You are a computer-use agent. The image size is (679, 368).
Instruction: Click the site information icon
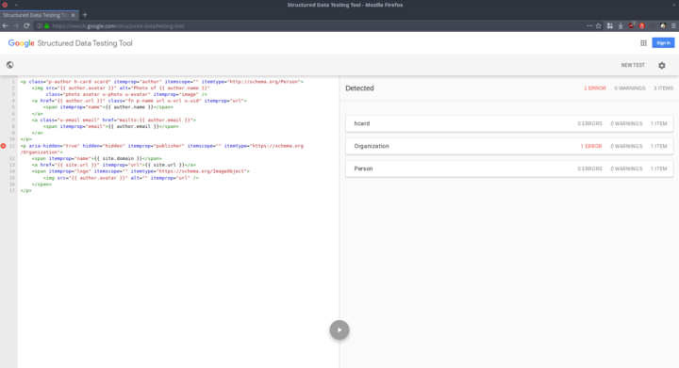click(x=40, y=26)
